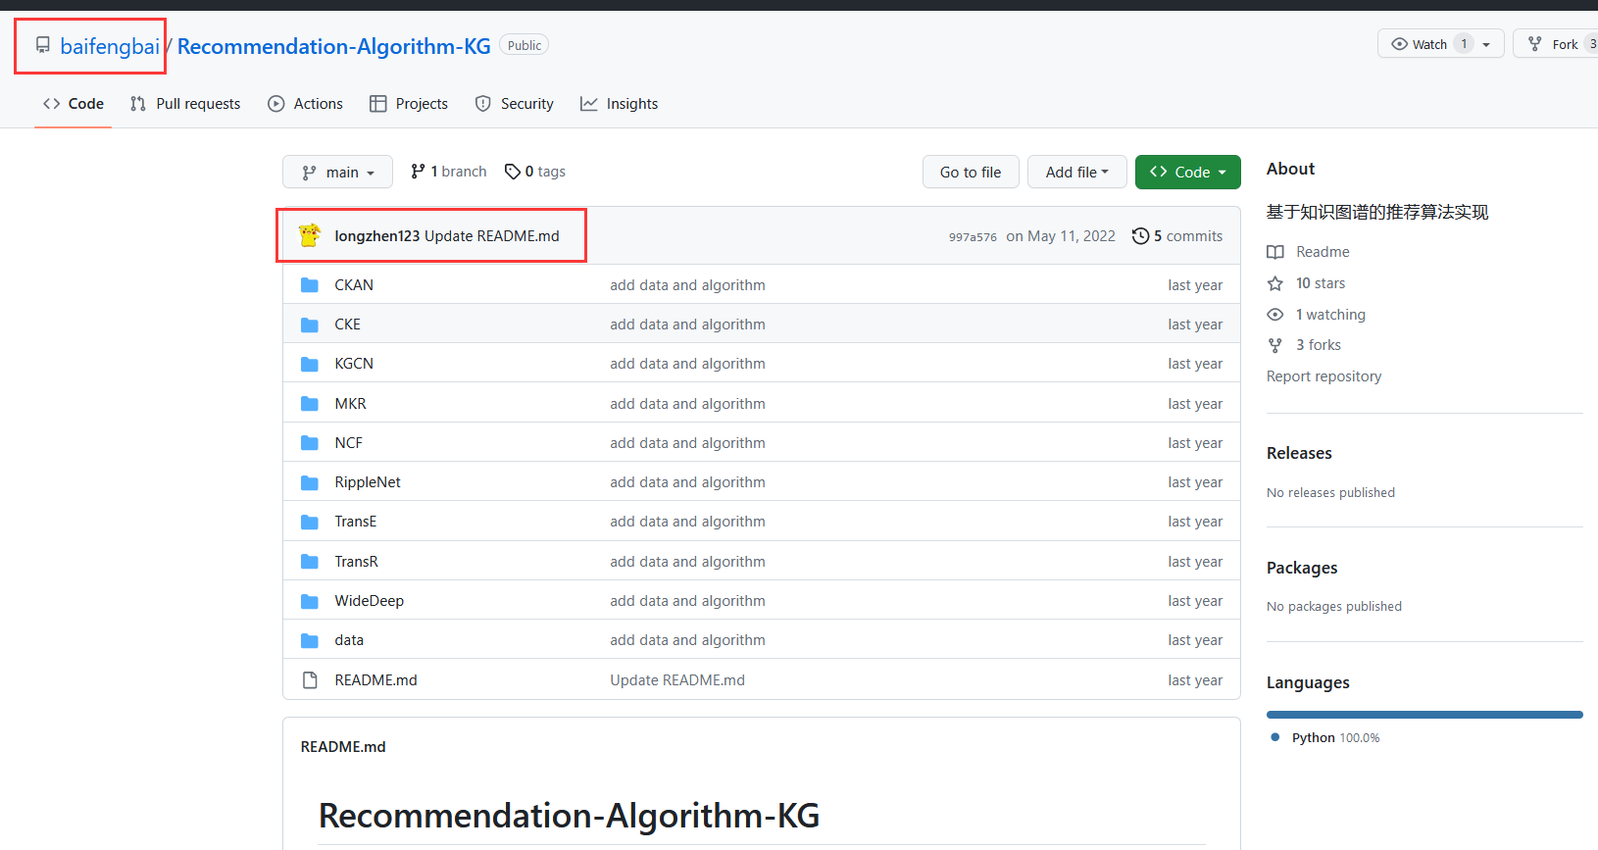This screenshot has height=850, width=1598.
Task: Click the Releases heading link
Action: click(1299, 453)
